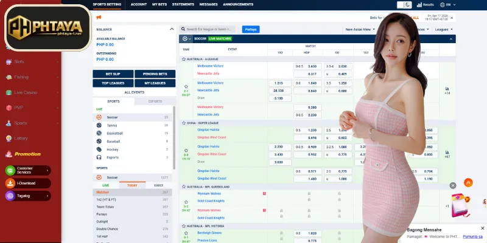This screenshot has height=243, width=487.
Task: Open the New Asian View dropdown
Action: coord(360,29)
